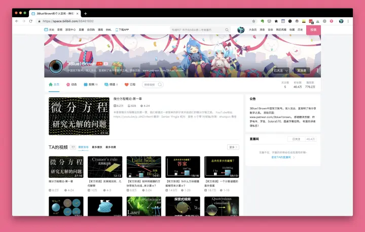
Task: Click the 关注数 count of 5
Action: [x=285, y=85]
